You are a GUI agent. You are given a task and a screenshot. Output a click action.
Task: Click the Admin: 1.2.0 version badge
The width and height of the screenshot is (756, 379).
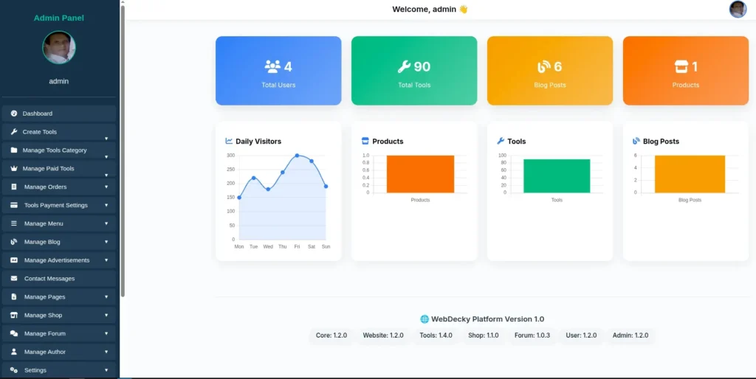pos(630,335)
